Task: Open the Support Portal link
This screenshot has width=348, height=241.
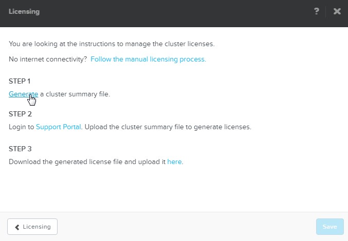Action: click(x=58, y=127)
